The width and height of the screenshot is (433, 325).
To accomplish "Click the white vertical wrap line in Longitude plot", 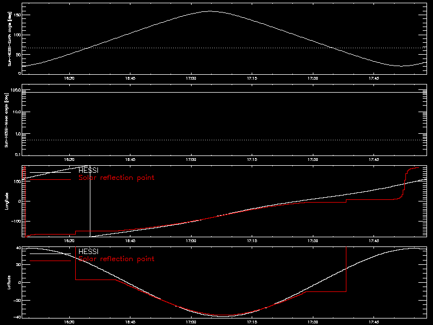I will tap(90, 201).
